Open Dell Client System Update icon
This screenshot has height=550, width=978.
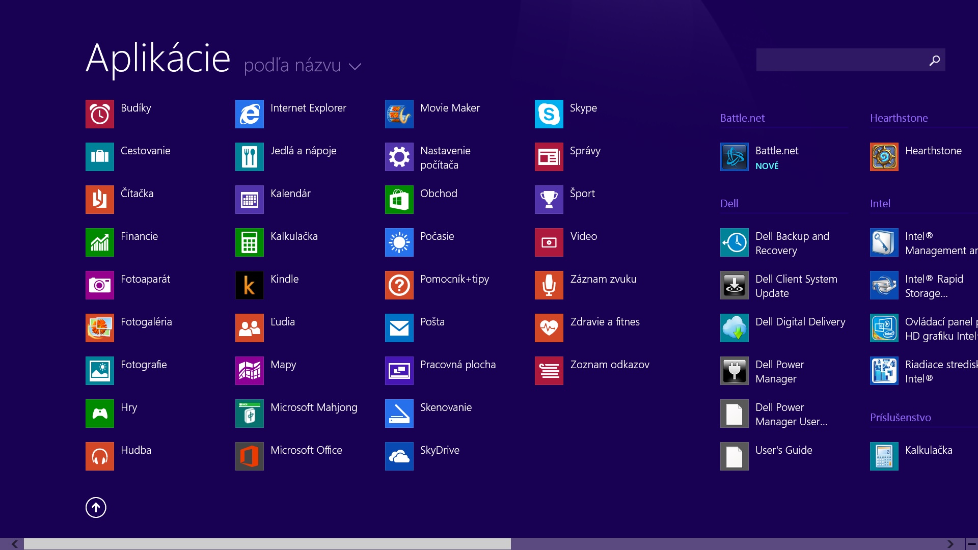click(735, 285)
